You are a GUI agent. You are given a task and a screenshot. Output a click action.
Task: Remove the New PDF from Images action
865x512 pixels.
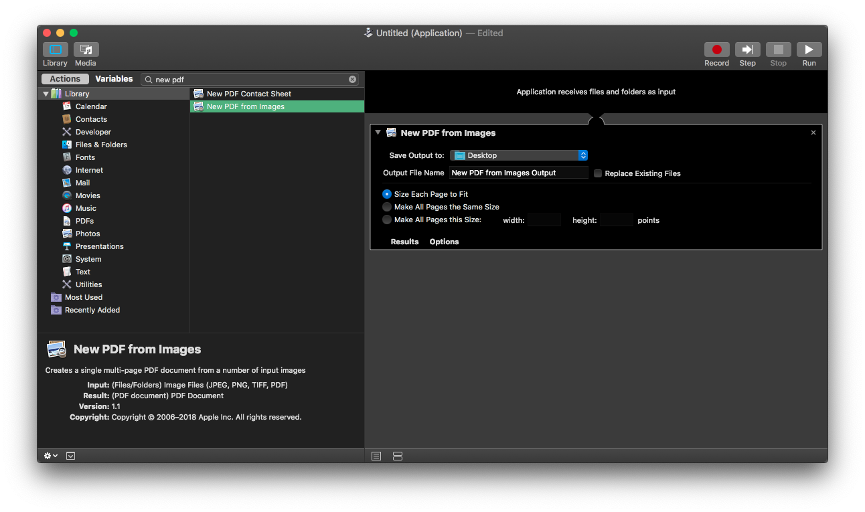pyautogui.click(x=813, y=133)
